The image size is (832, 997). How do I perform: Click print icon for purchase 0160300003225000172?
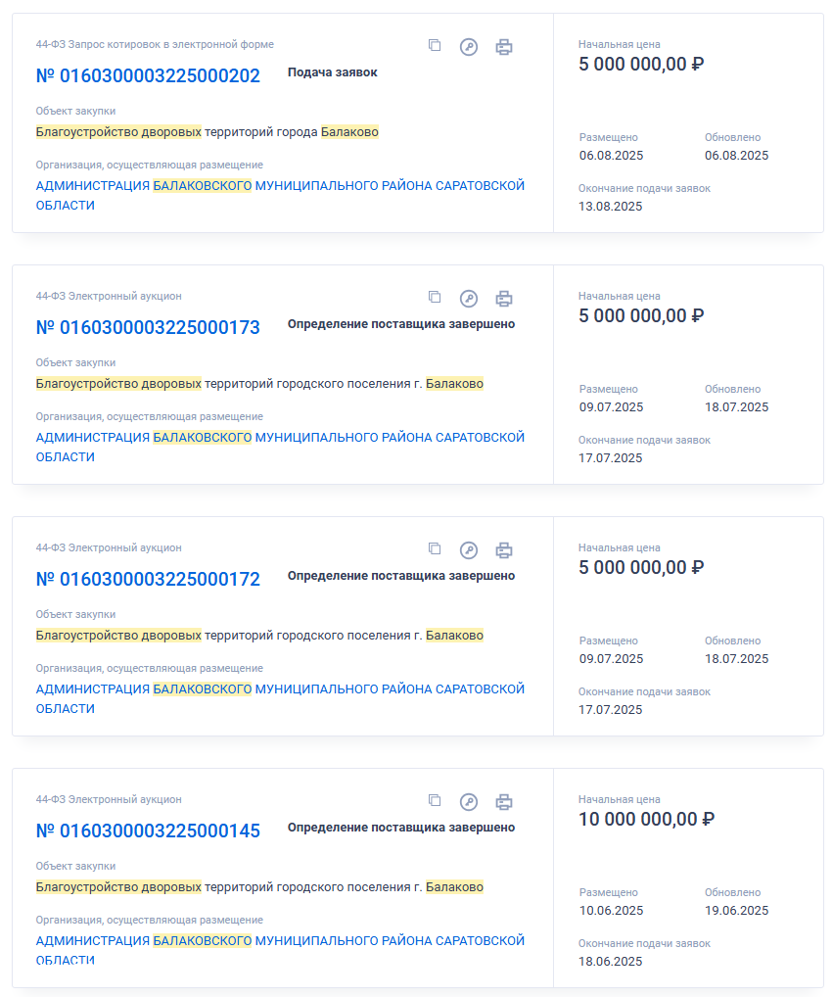pos(504,550)
